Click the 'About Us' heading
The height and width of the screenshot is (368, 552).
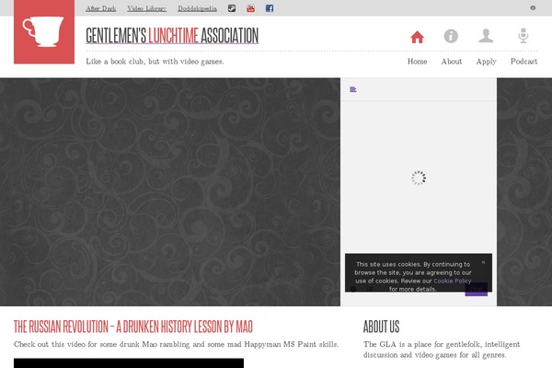click(381, 327)
